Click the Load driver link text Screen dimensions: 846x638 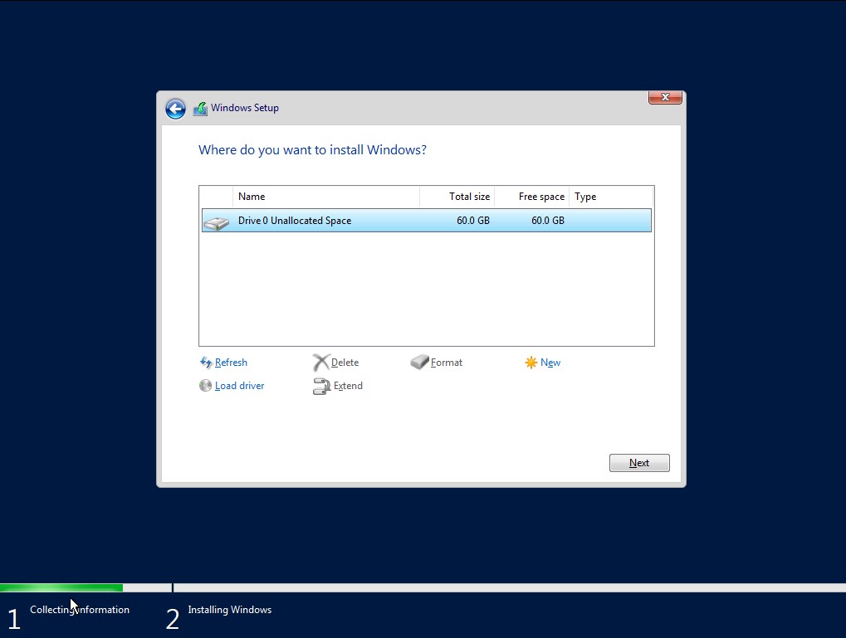coord(239,385)
